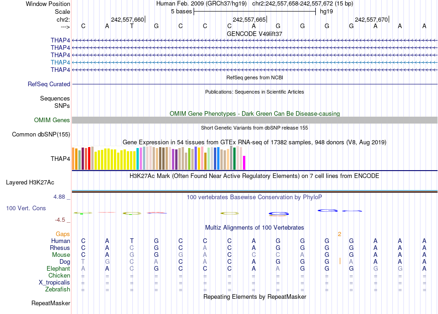Open Multiz Alignments of 100 Vertebrates title
This screenshot has height=314, width=438.
[x=255, y=228]
